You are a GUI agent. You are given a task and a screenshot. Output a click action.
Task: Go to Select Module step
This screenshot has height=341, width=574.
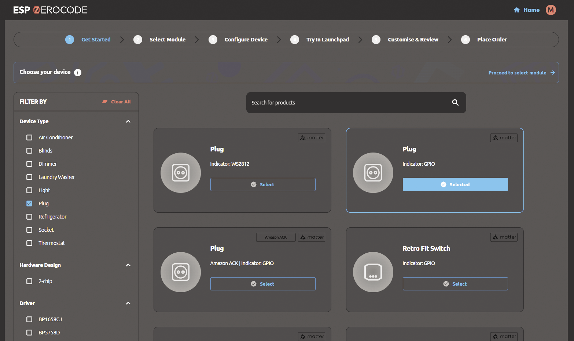coord(168,40)
